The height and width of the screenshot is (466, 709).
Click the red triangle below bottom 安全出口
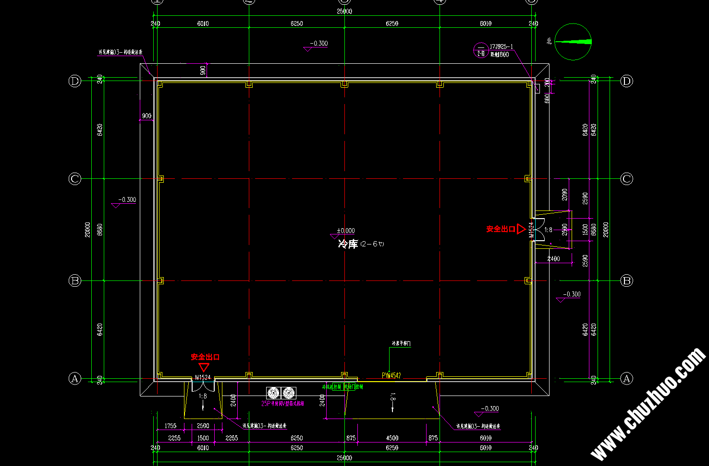coord(204,367)
